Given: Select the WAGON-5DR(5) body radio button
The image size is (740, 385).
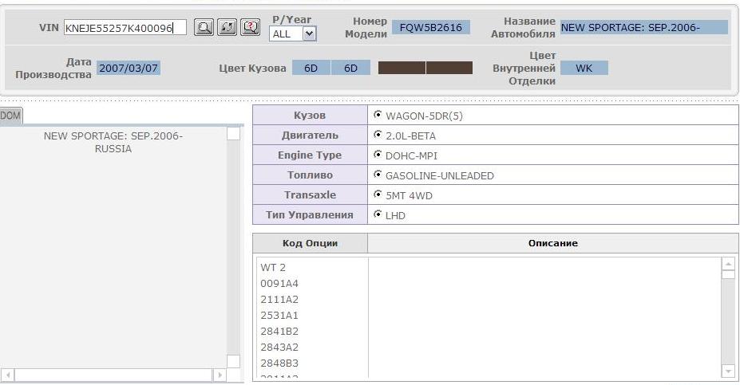Looking at the screenshot, I should tap(378, 115).
